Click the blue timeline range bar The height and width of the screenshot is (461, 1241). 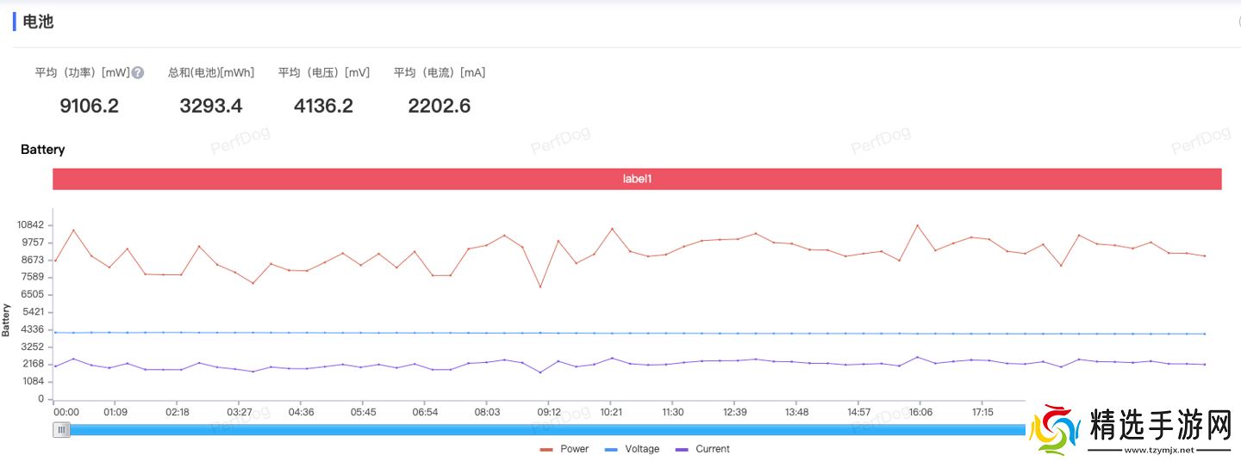click(x=543, y=429)
